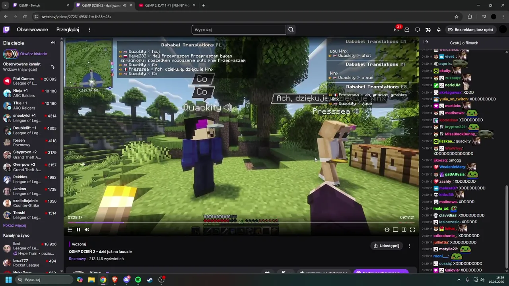Click Pokaż więcej in followed channels
This screenshot has width=509, height=286.
(15, 225)
